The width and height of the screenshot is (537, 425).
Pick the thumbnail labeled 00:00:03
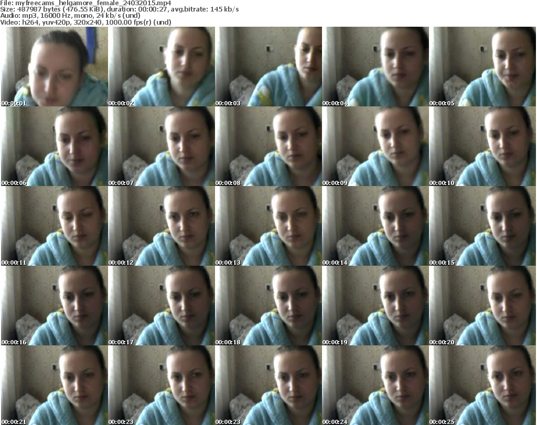coord(268,67)
